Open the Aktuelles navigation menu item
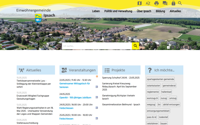 pyautogui.click(x=175, y=11)
